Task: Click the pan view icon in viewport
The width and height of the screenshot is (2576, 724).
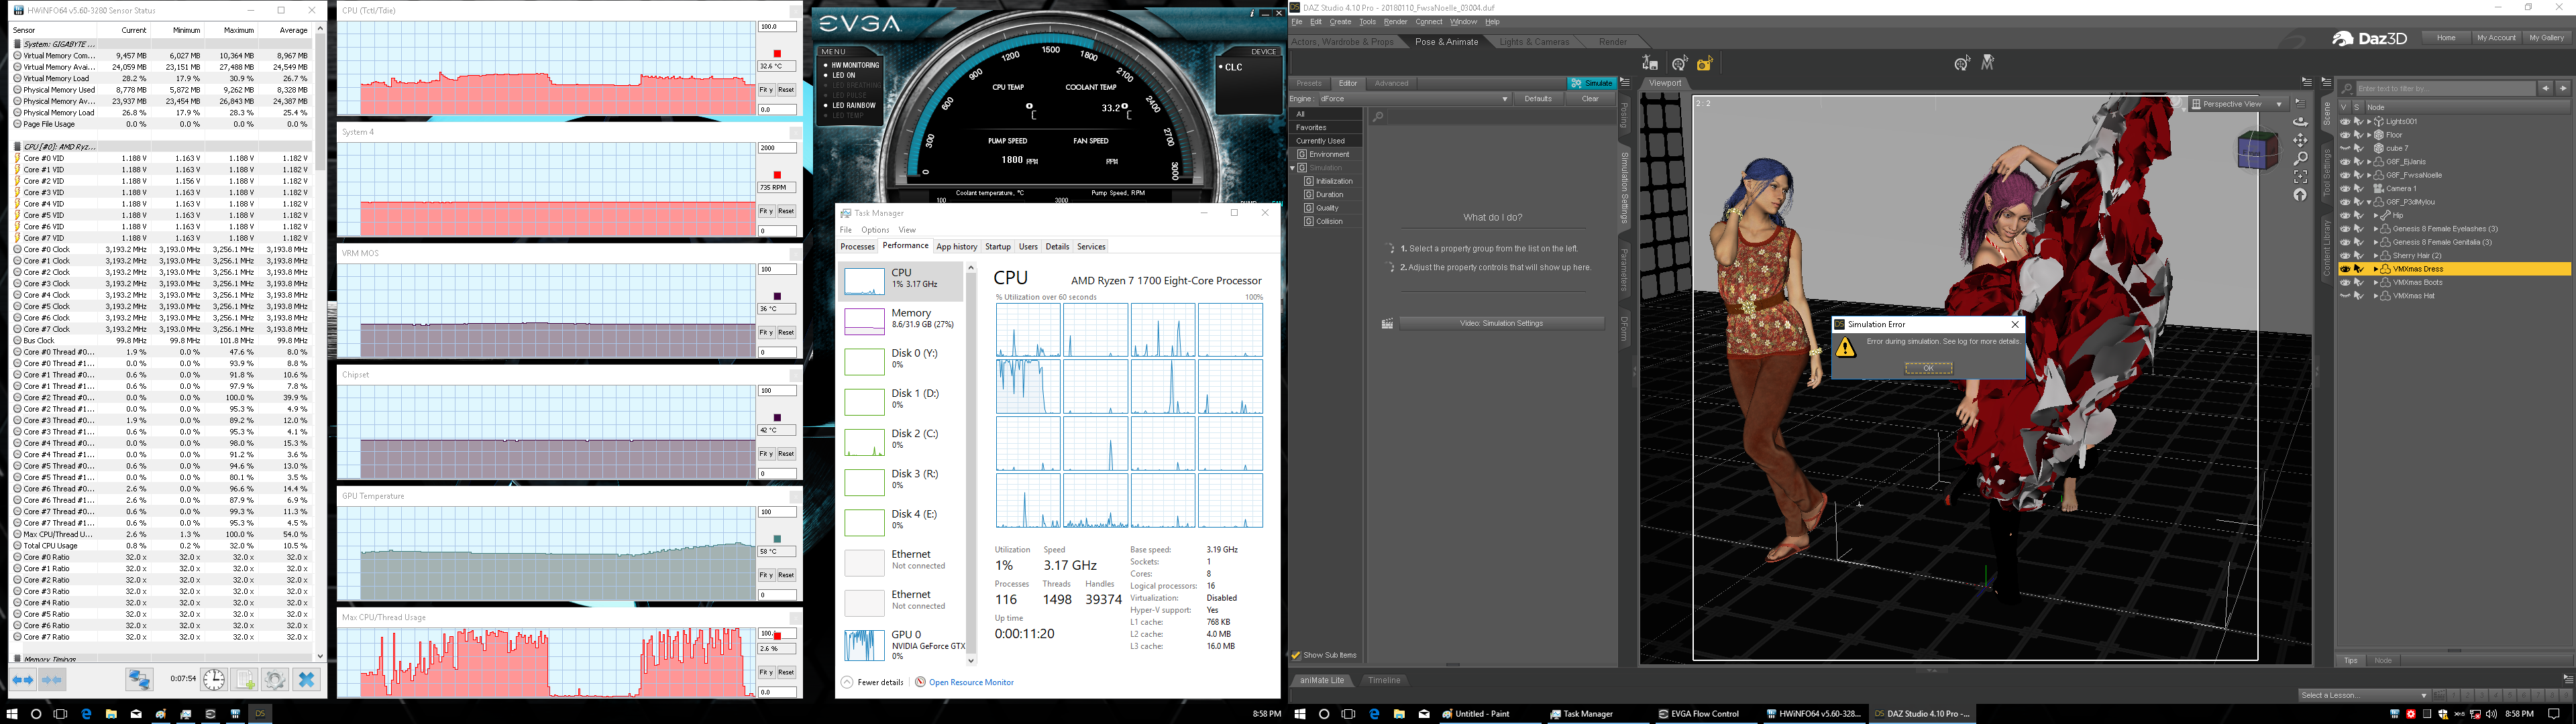Action: click(x=2300, y=140)
